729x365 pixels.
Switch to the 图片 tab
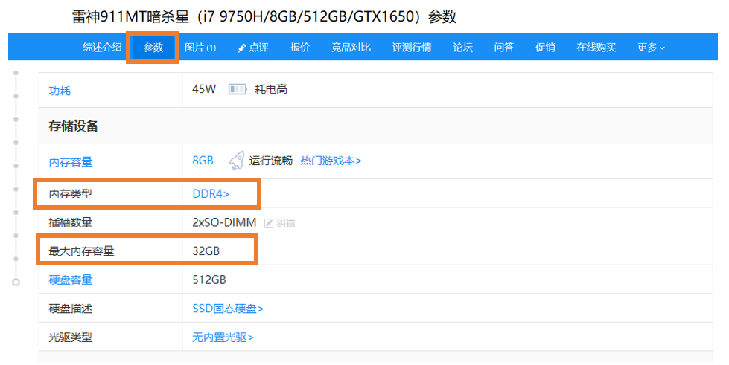(x=200, y=48)
